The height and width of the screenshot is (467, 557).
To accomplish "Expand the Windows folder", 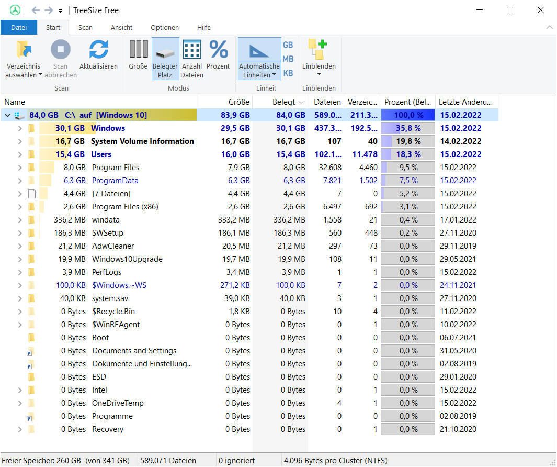I will [20, 128].
